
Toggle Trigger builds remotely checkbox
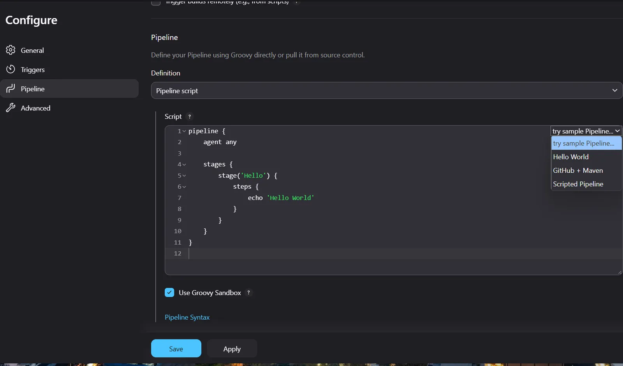click(156, 2)
